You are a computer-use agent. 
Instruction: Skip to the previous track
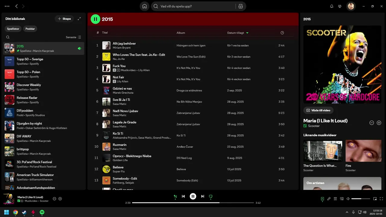[183, 197]
